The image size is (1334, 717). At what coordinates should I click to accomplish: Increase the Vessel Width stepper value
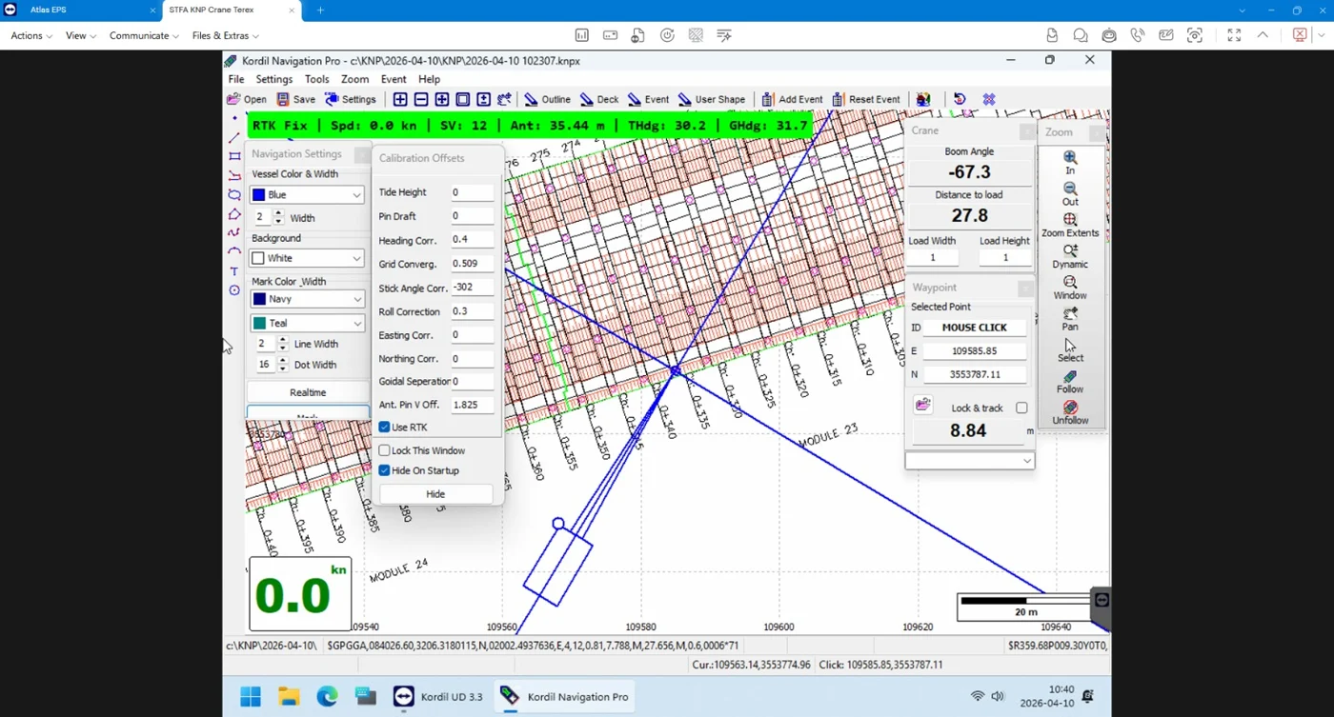point(278,213)
